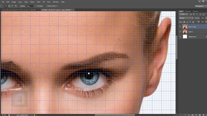
Task: Open Photography workspace dropdown
Action: 201,6
